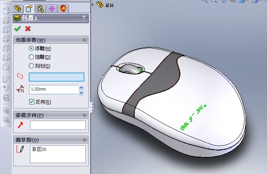Open the ConfigurationManager tab
The width and height of the screenshot is (267, 174).
[40, 8]
